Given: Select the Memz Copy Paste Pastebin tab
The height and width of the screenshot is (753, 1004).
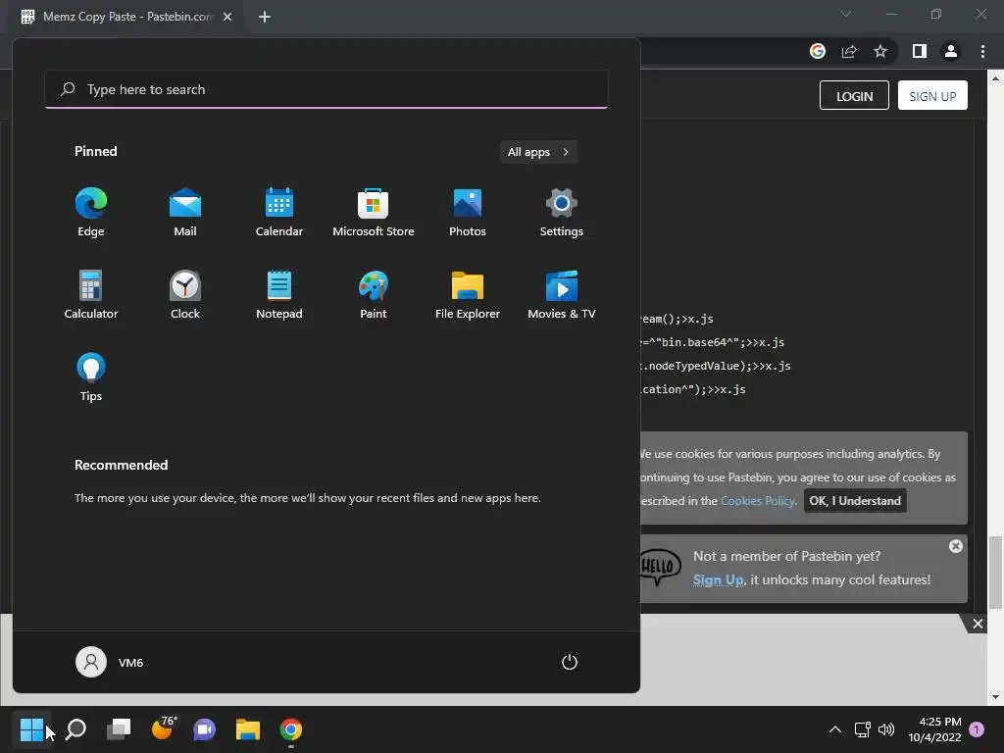Looking at the screenshot, I should pyautogui.click(x=128, y=17).
